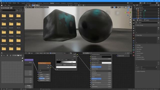Open the Global transform orientation dropdown
The width and height of the screenshot is (160, 90).
[x=71, y=5]
